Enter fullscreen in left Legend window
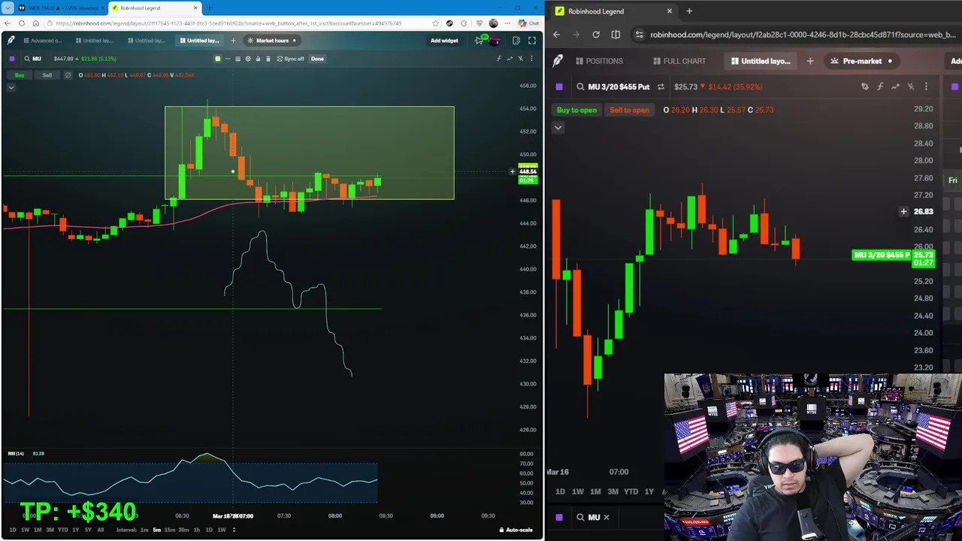962x541 pixels. 532,41
